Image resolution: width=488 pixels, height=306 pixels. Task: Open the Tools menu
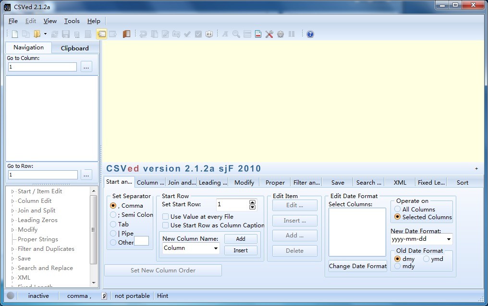click(72, 21)
